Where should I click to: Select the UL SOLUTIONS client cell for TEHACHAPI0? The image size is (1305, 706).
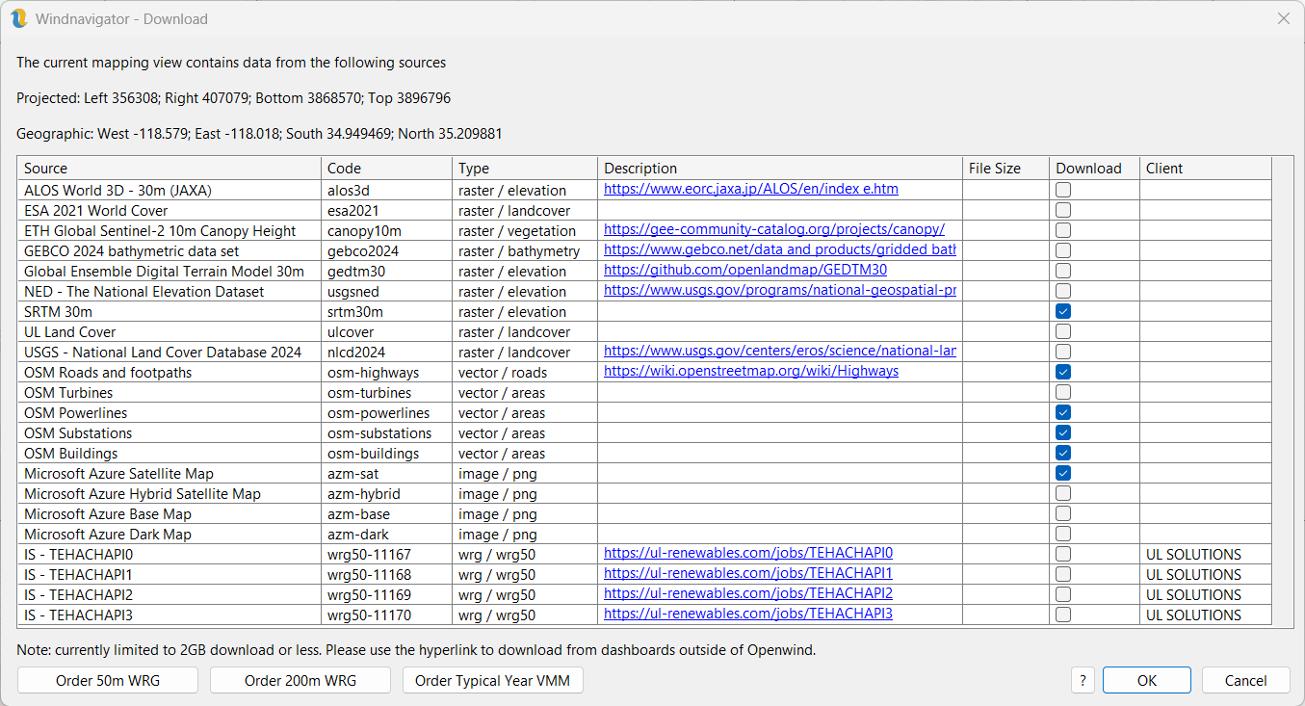[1206, 554]
